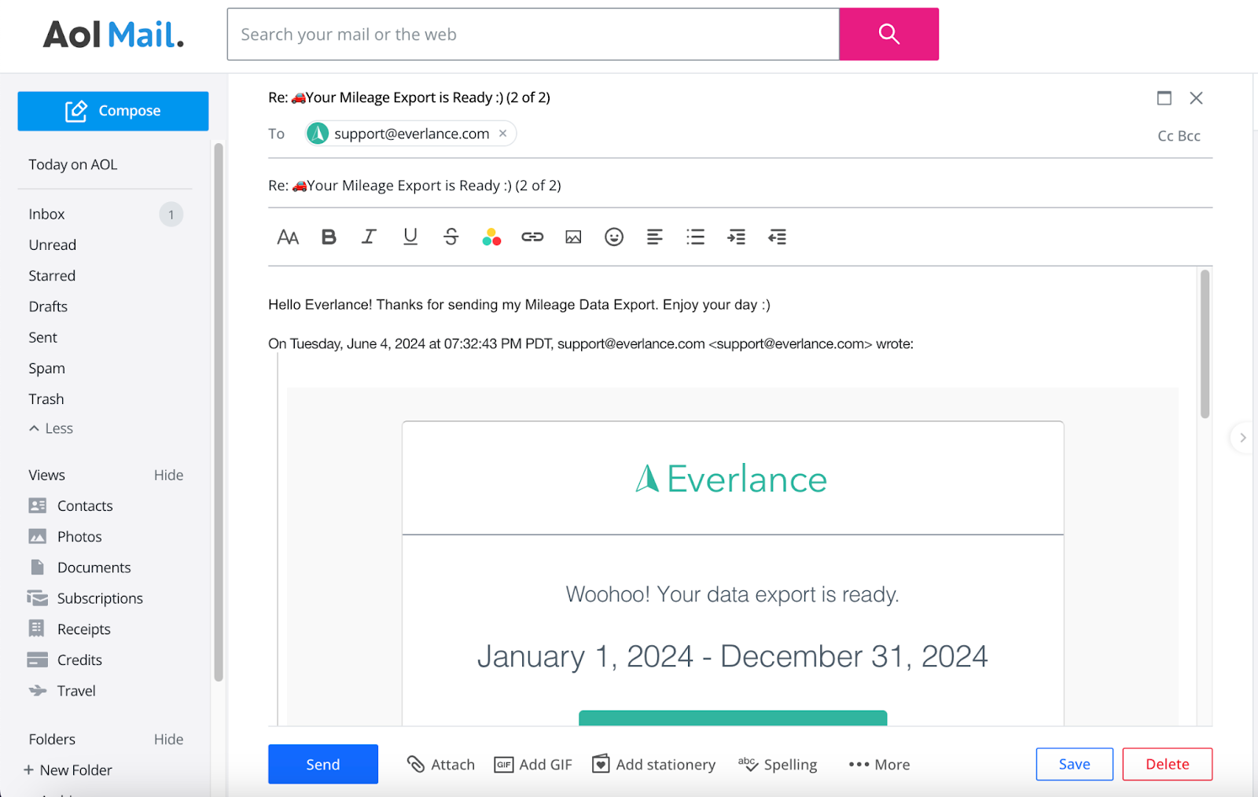Change font size with AA icon
Viewport: 1258px width, 797px height.
pos(288,237)
